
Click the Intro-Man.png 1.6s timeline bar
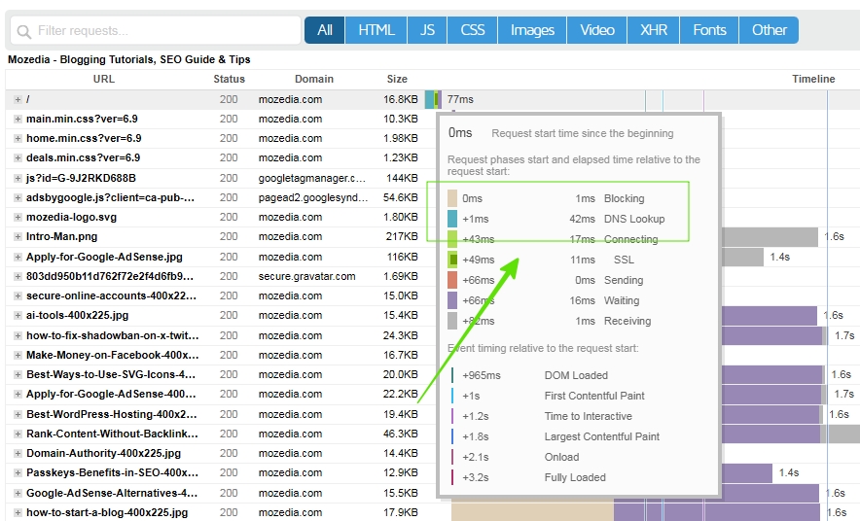coord(770,236)
